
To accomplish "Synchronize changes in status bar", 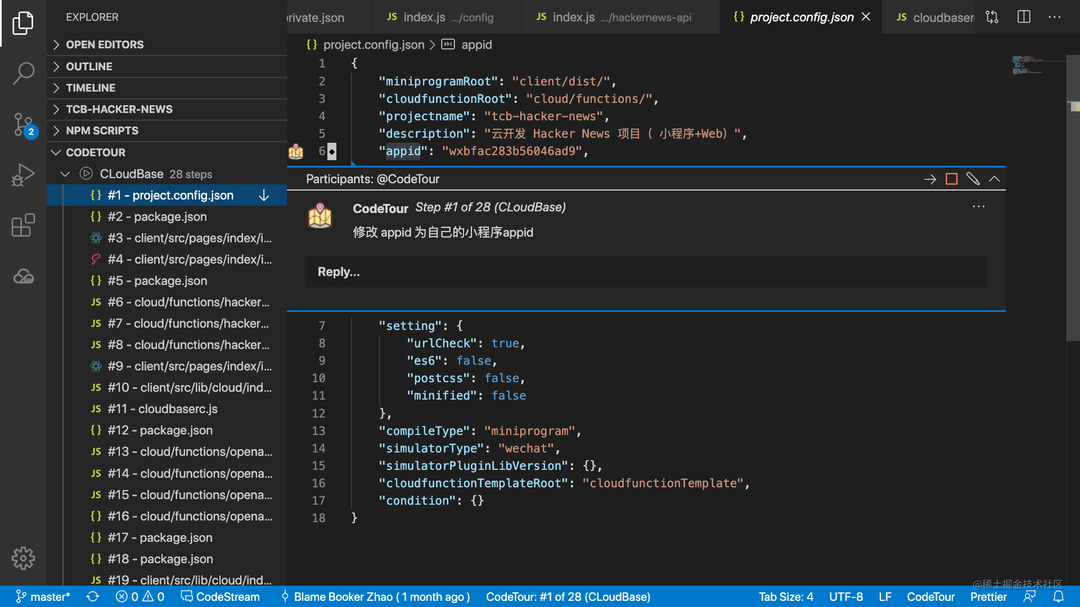I will click(x=93, y=596).
